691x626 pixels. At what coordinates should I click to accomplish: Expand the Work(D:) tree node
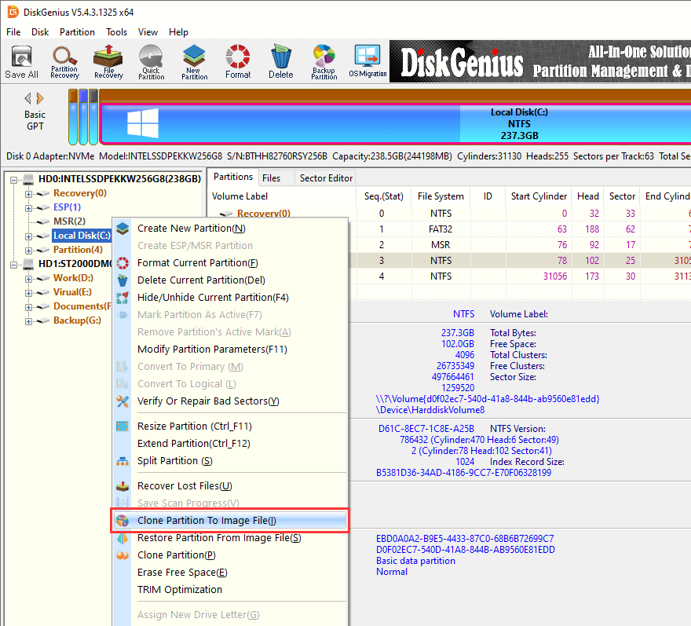[x=29, y=278]
